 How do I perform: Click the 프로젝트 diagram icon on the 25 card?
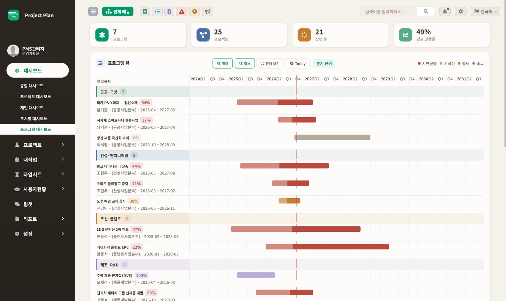coord(203,35)
